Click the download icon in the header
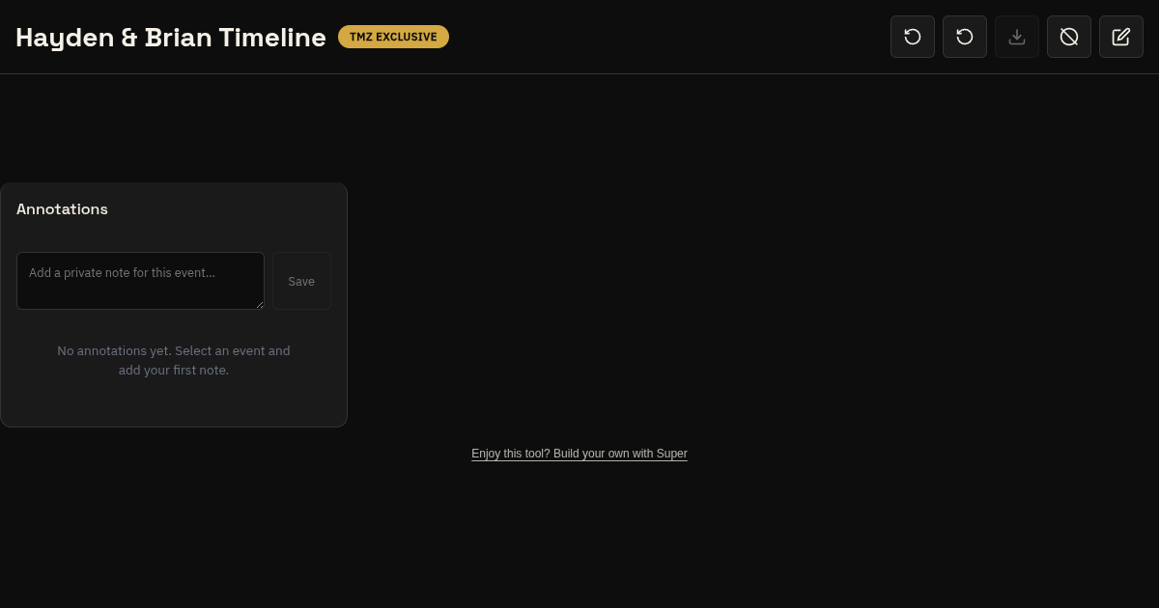Screen dimensions: 1159x608 (1017, 37)
